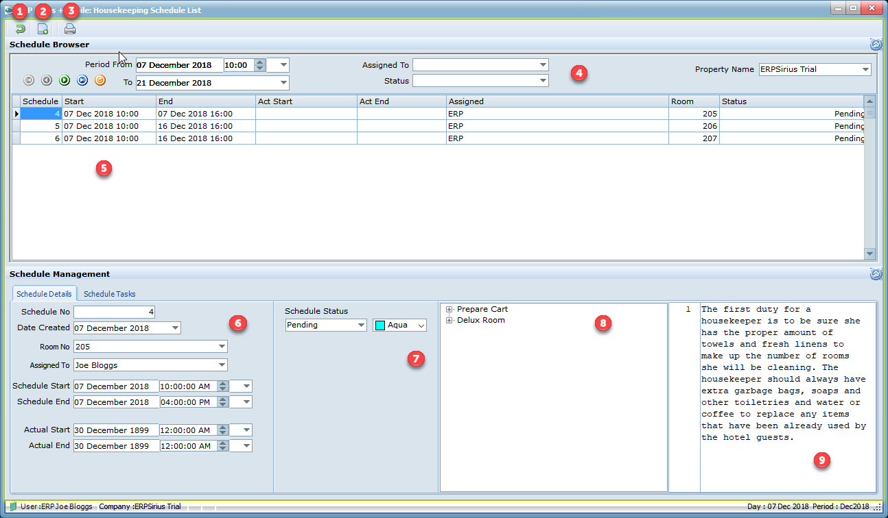Image resolution: width=888 pixels, height=518 pixels.
Task: Open the Room No dropdown showing 205
Action: [221, 346]
